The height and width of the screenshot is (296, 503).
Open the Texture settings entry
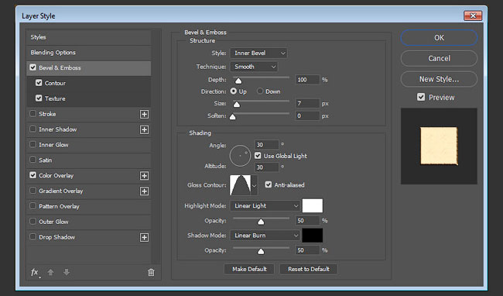tap(92, 98)
